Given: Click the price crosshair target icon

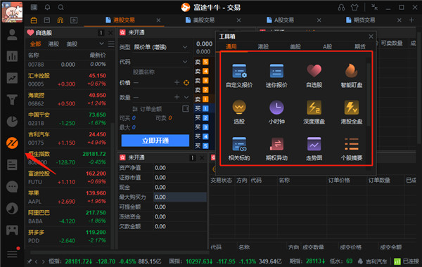Looking at the screenshot, I should point(186,83).
